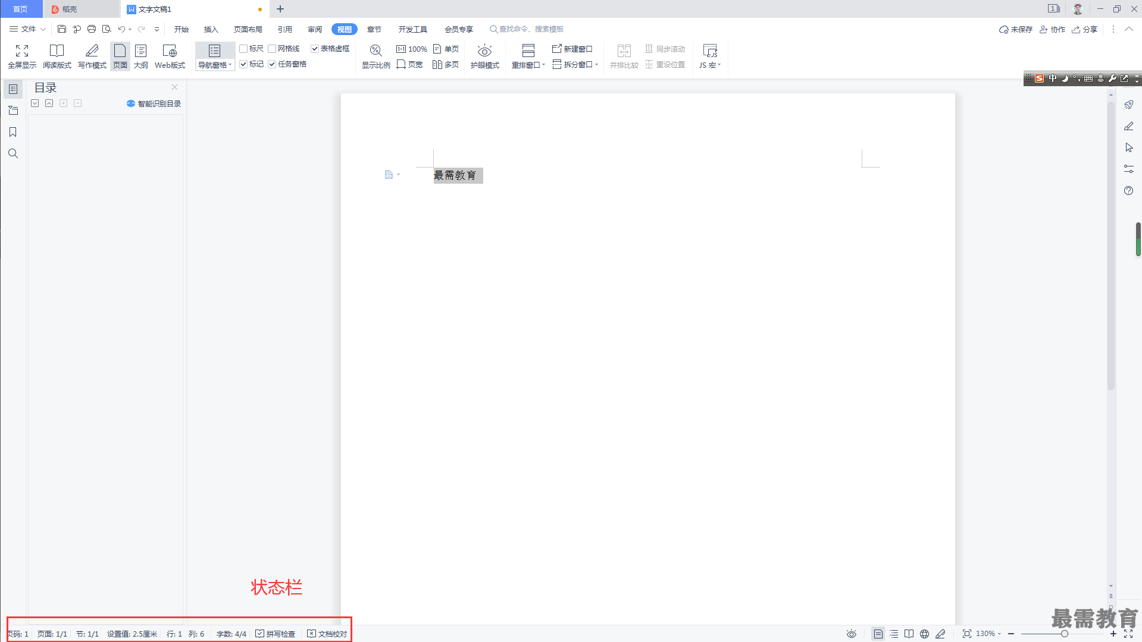Expand the 导航窗格 navigation pane dropdown
The width and height of the screenshot is (1142, 642).
[x=215, y=65]
